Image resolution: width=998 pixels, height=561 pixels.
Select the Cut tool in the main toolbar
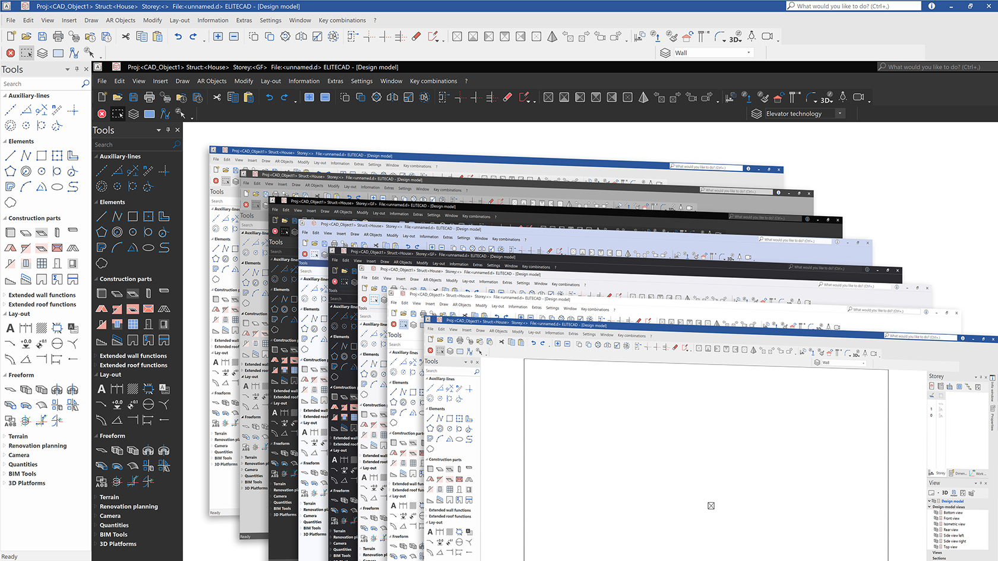click(125, 37)
